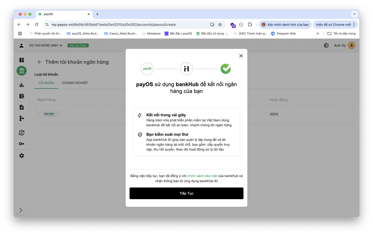Open the payOS_Meta Busi... bookmark
The height and width of the screenshot is (235, 373).
tap(83, 33)
